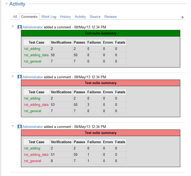Open the Source tab
The image size is (191, 176).
(x=95, y=17)
